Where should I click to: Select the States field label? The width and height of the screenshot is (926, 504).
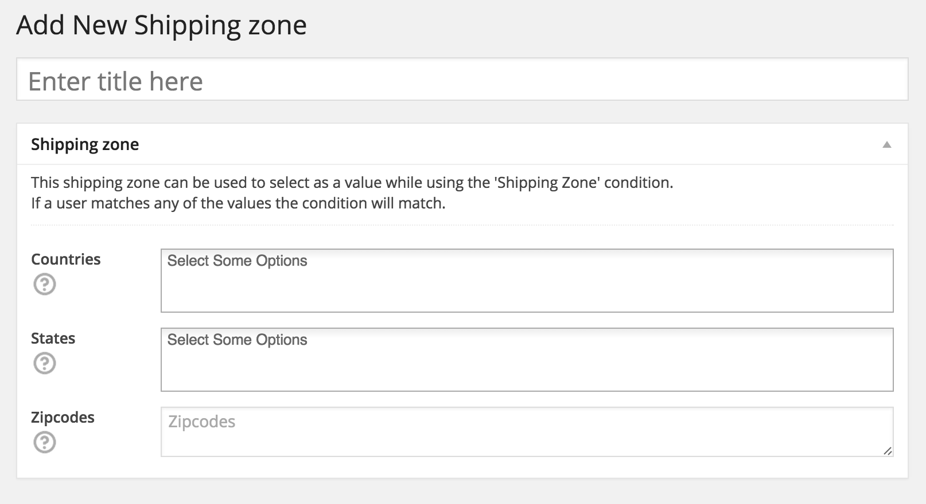pyautogui.click(x=53, y=338)
